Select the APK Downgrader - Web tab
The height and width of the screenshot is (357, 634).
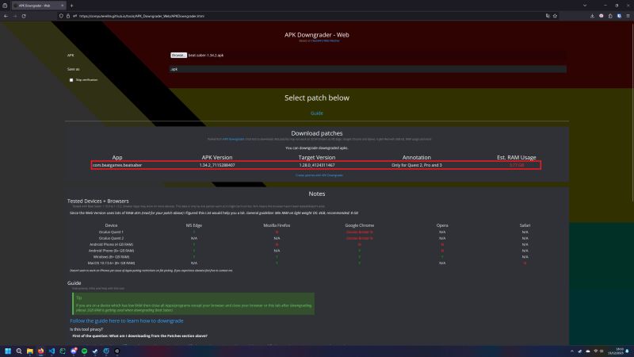tap(37, 6)
